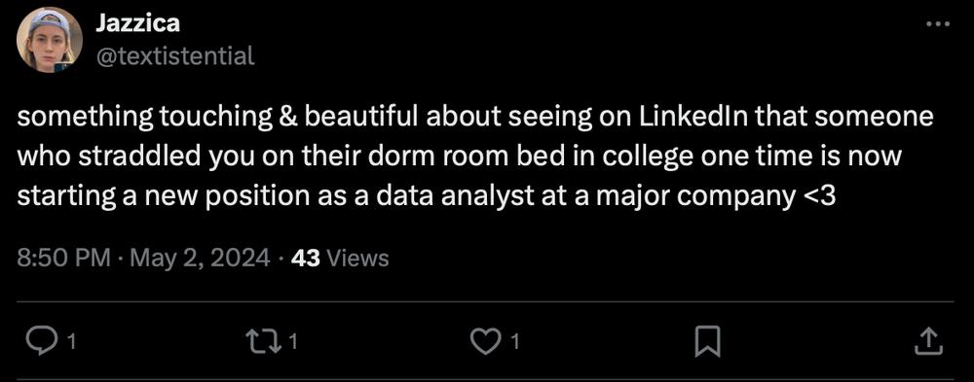Click the tweet body's first line

[475, 118]
